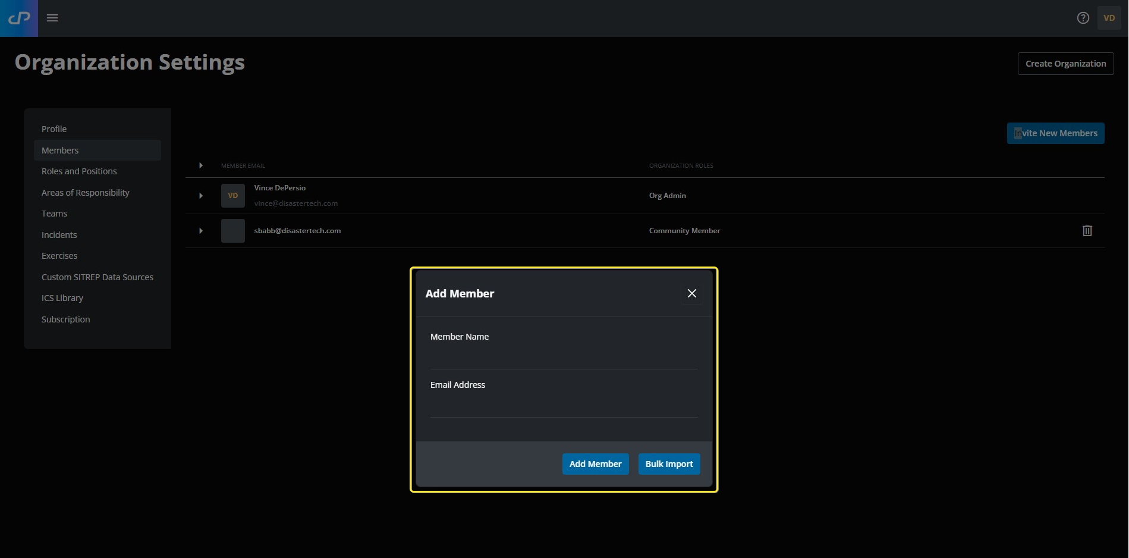Open the Profile settings section
1129x558 pixels.
(98, 129)
